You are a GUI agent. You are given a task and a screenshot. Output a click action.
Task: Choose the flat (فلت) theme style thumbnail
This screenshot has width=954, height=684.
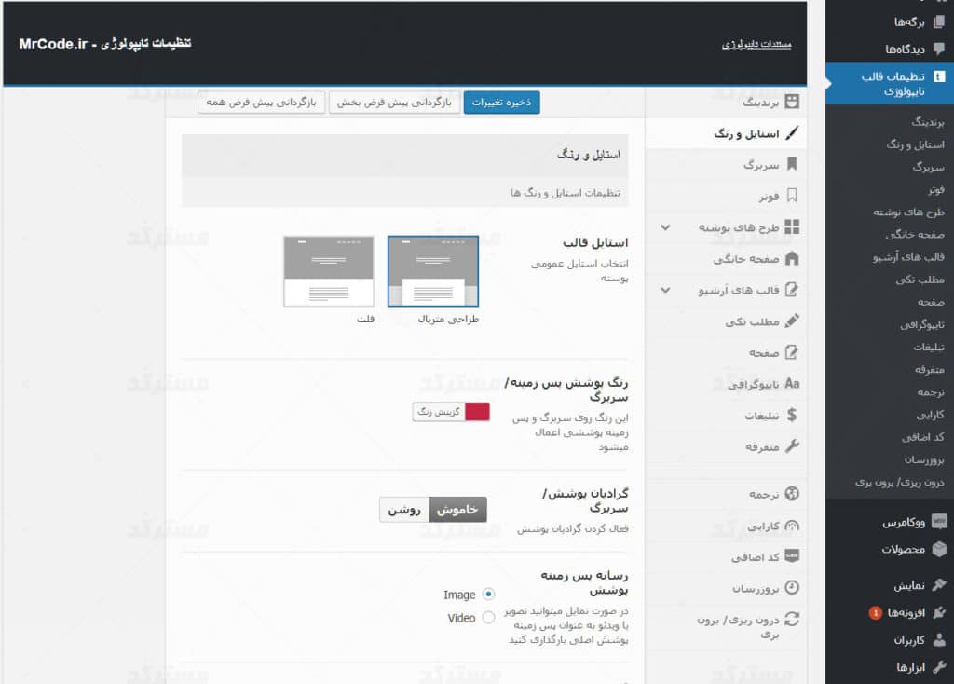point(329,271)
